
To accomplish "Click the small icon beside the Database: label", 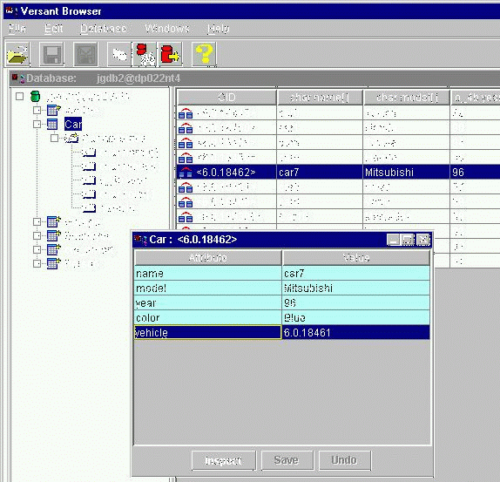I will [x=17, y=78].
